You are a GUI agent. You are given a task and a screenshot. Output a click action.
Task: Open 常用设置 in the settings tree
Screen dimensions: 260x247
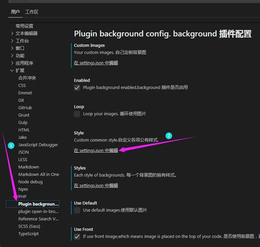coord(24,26)
